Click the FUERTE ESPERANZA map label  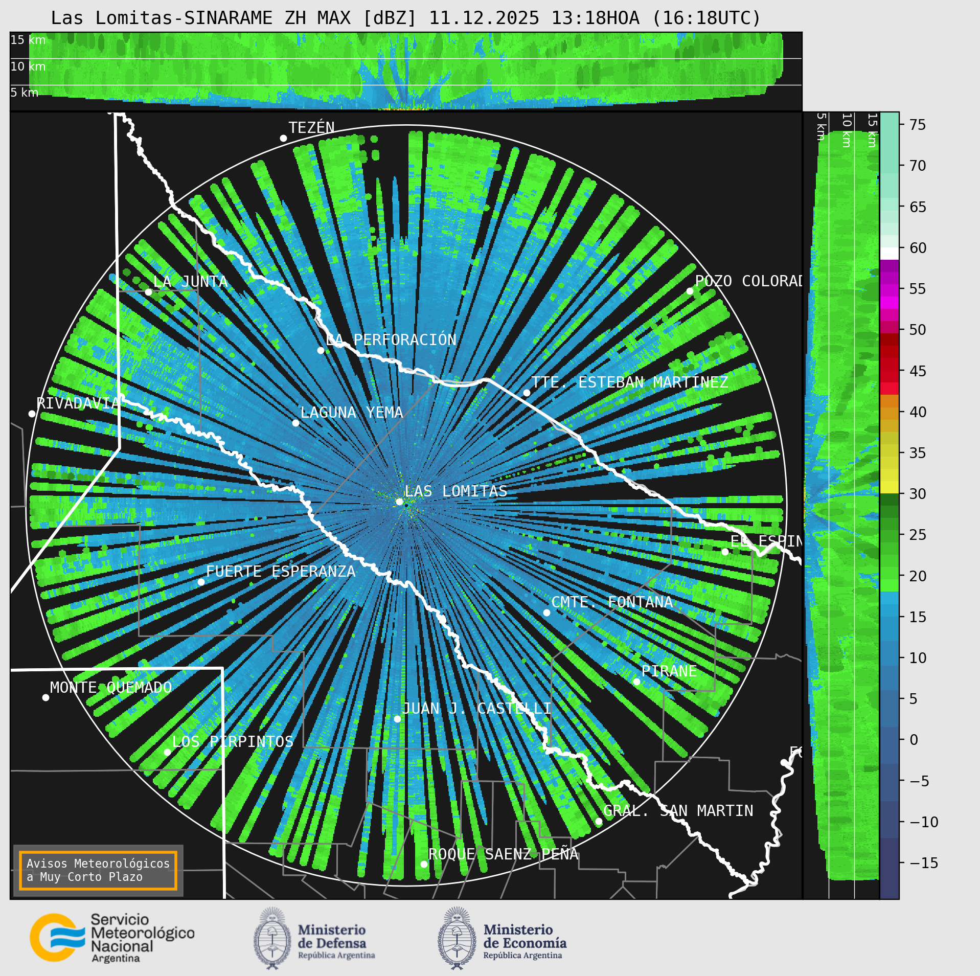pos(281,572)
